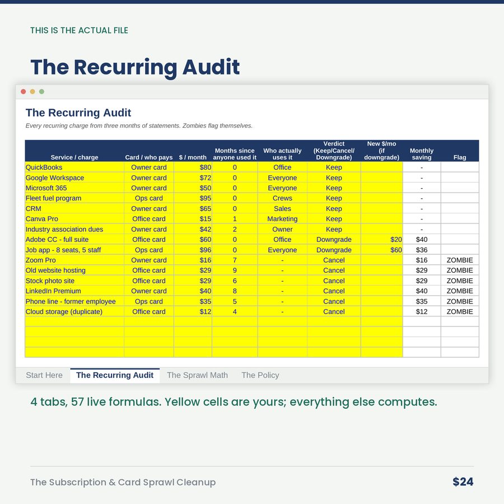Select the Cancel verdict for Zoom Pro
504x504 pixels.
coord(334,260)
